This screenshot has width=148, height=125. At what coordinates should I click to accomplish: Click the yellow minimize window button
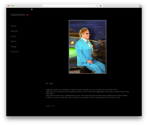pos(11,6)
